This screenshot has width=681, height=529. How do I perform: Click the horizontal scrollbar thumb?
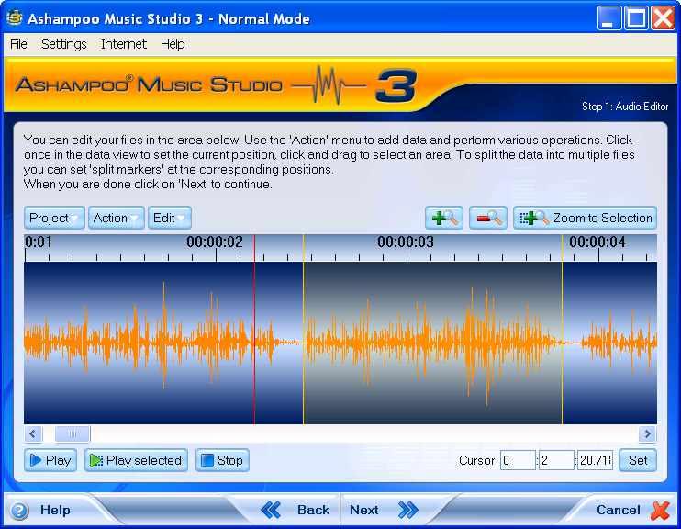coord(72,434)
